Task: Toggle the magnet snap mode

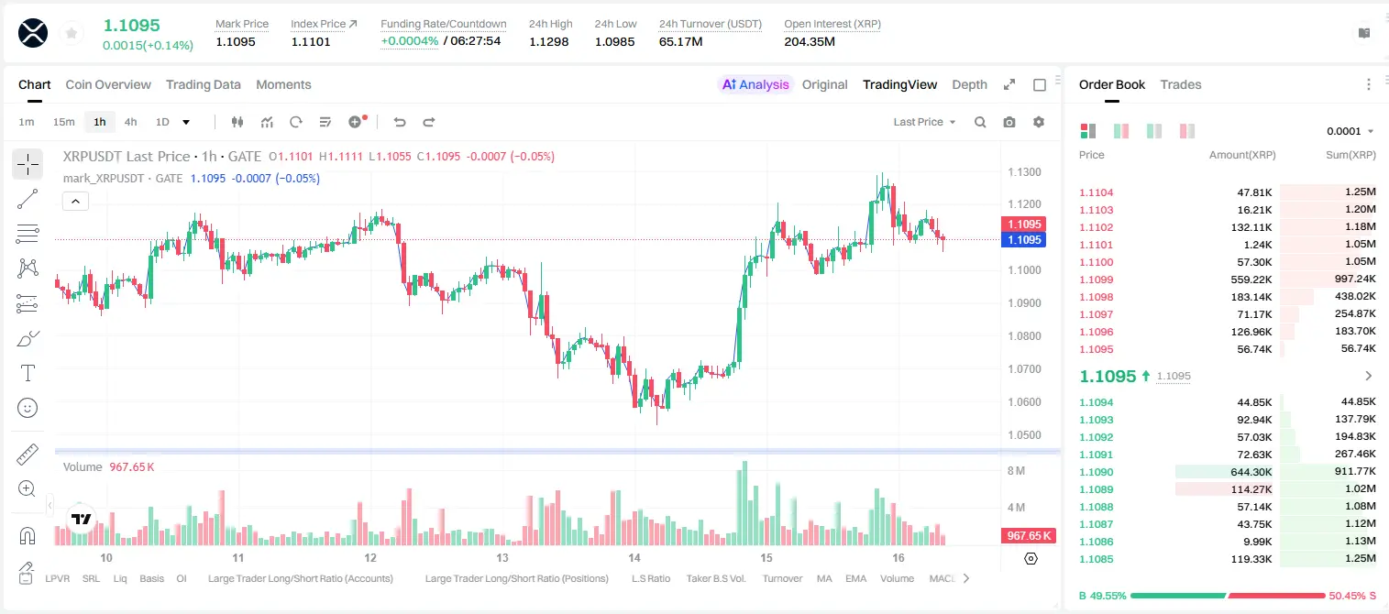Action: (28, 536)
